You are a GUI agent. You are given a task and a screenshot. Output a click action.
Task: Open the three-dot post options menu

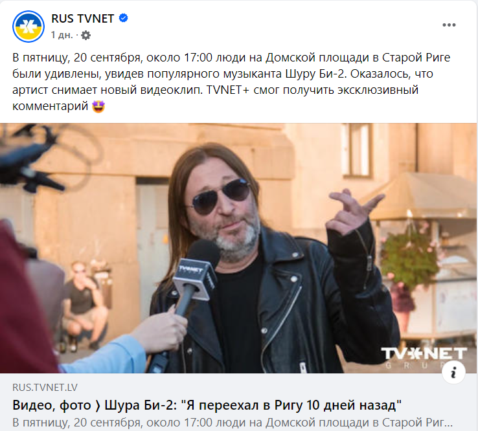tap(449, 25)
